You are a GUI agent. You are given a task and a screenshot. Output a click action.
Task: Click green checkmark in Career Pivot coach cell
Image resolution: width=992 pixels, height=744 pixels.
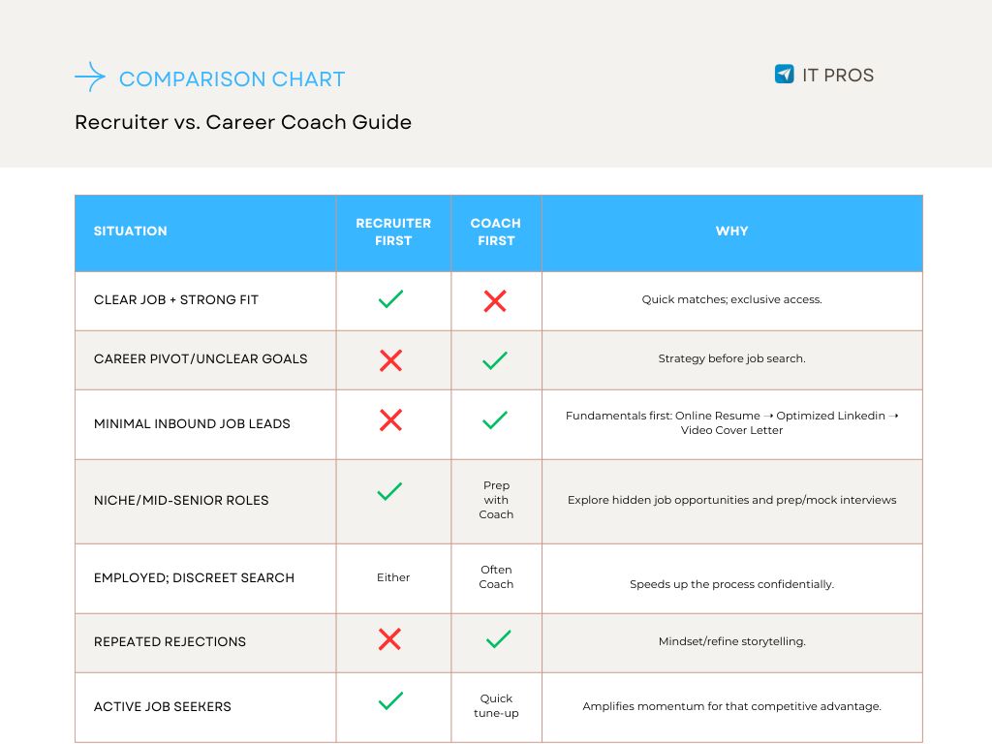point(495,360)
